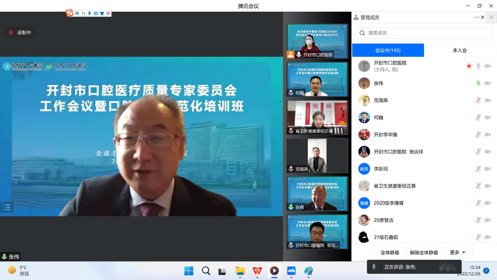The height and width of the screenshot is (280, 497).
Task: Open the hamburger menu beside the panel close button
Action: (492, 17)
